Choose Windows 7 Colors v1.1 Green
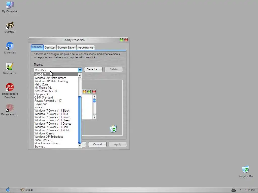The height and width of the screenshot is (193, 258). 56,120
